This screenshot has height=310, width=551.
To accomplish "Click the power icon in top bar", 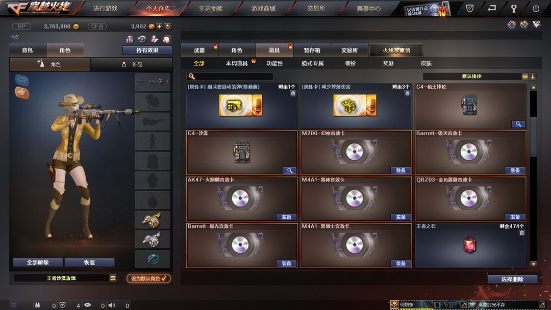I will pos(536,9).
